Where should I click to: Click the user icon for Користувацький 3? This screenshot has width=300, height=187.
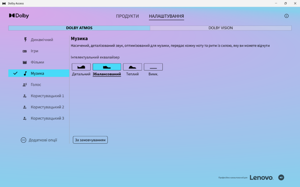[25, 119]
